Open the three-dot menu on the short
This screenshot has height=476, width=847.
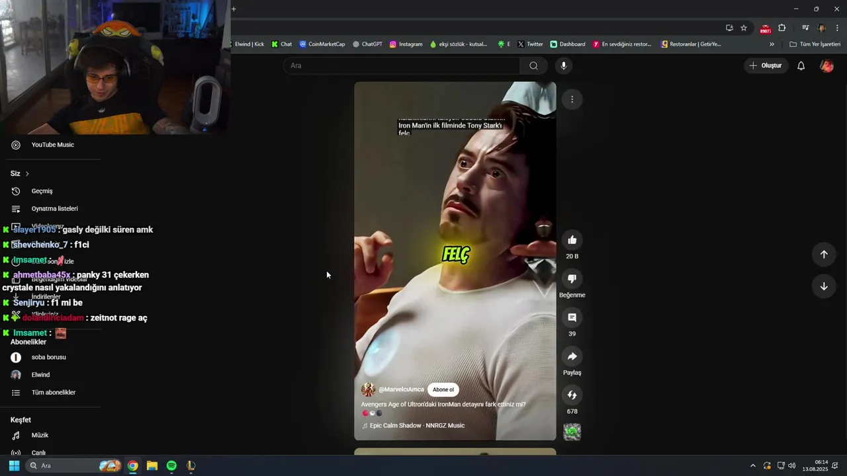coord(572,99)
